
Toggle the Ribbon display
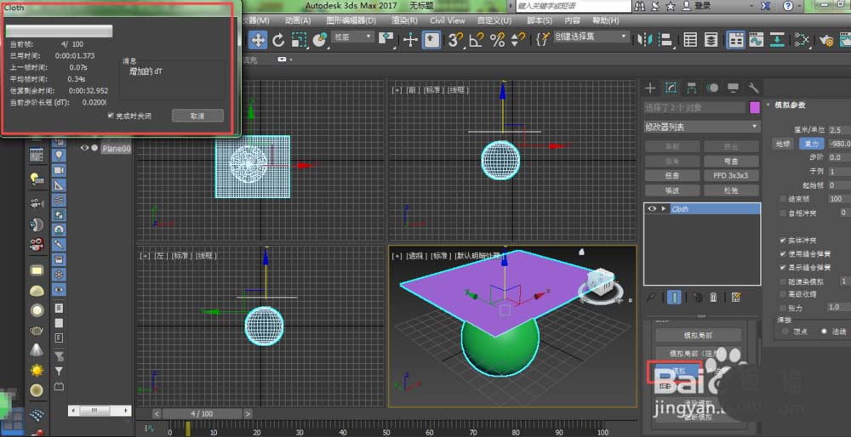735,40
